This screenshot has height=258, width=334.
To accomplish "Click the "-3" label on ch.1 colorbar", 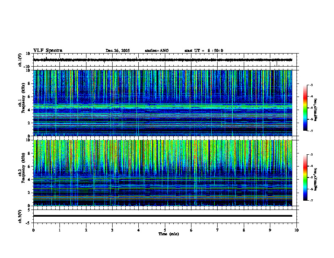I will point(311,85).
